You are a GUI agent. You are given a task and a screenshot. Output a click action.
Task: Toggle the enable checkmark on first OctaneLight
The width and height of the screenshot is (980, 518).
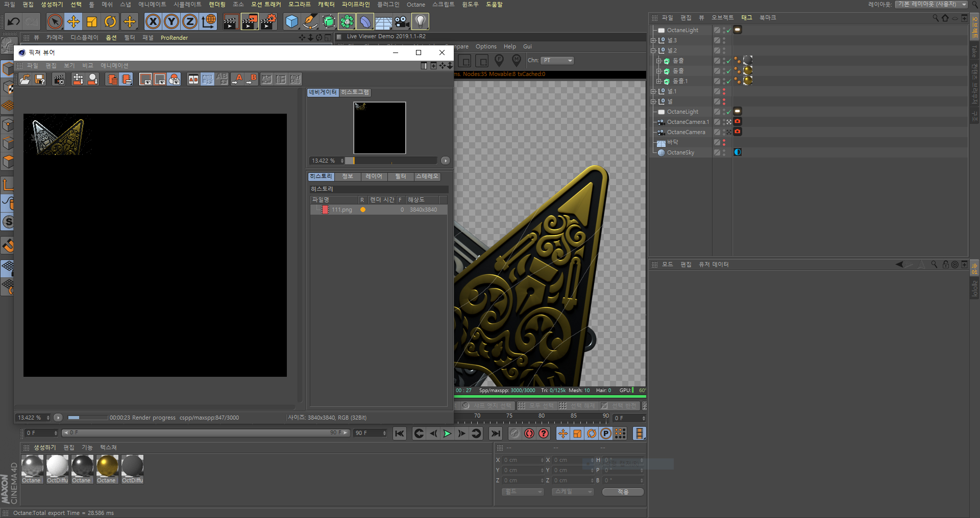pyautogui.click(x=729, y=31)
